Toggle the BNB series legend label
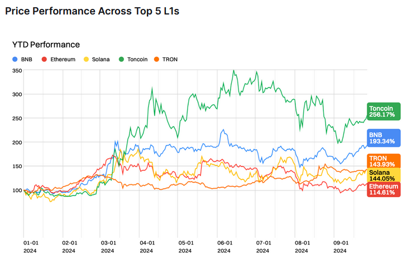416x274 pixels. click(x=27, y=60)
